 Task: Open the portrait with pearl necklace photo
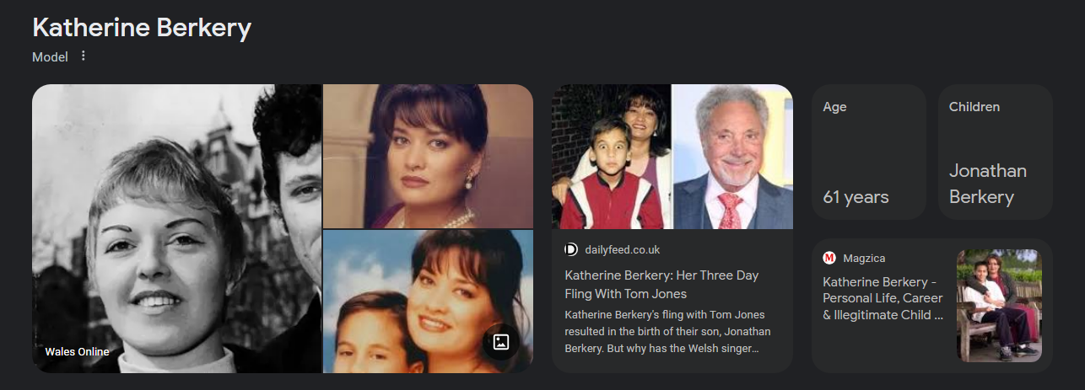[x=428, y=156]
